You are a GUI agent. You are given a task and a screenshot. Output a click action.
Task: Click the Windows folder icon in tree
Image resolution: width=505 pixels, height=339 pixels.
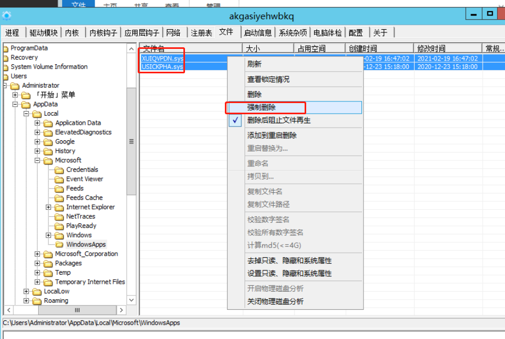pos(59,235)
